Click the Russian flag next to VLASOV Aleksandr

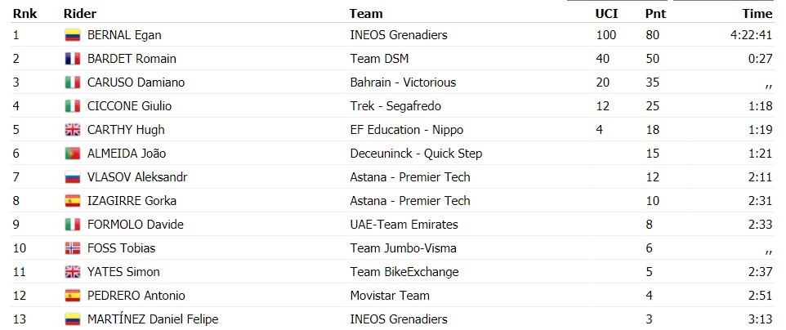pyautogui.click(x=73, y=177)
